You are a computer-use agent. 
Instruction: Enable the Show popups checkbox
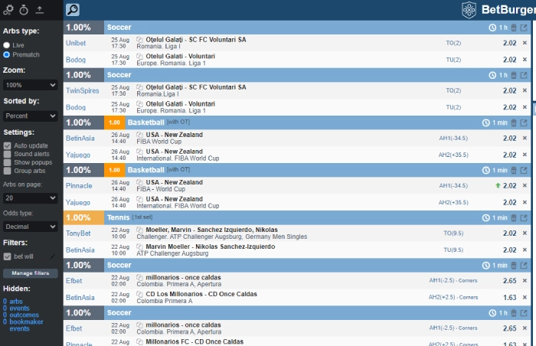[7, 162]
